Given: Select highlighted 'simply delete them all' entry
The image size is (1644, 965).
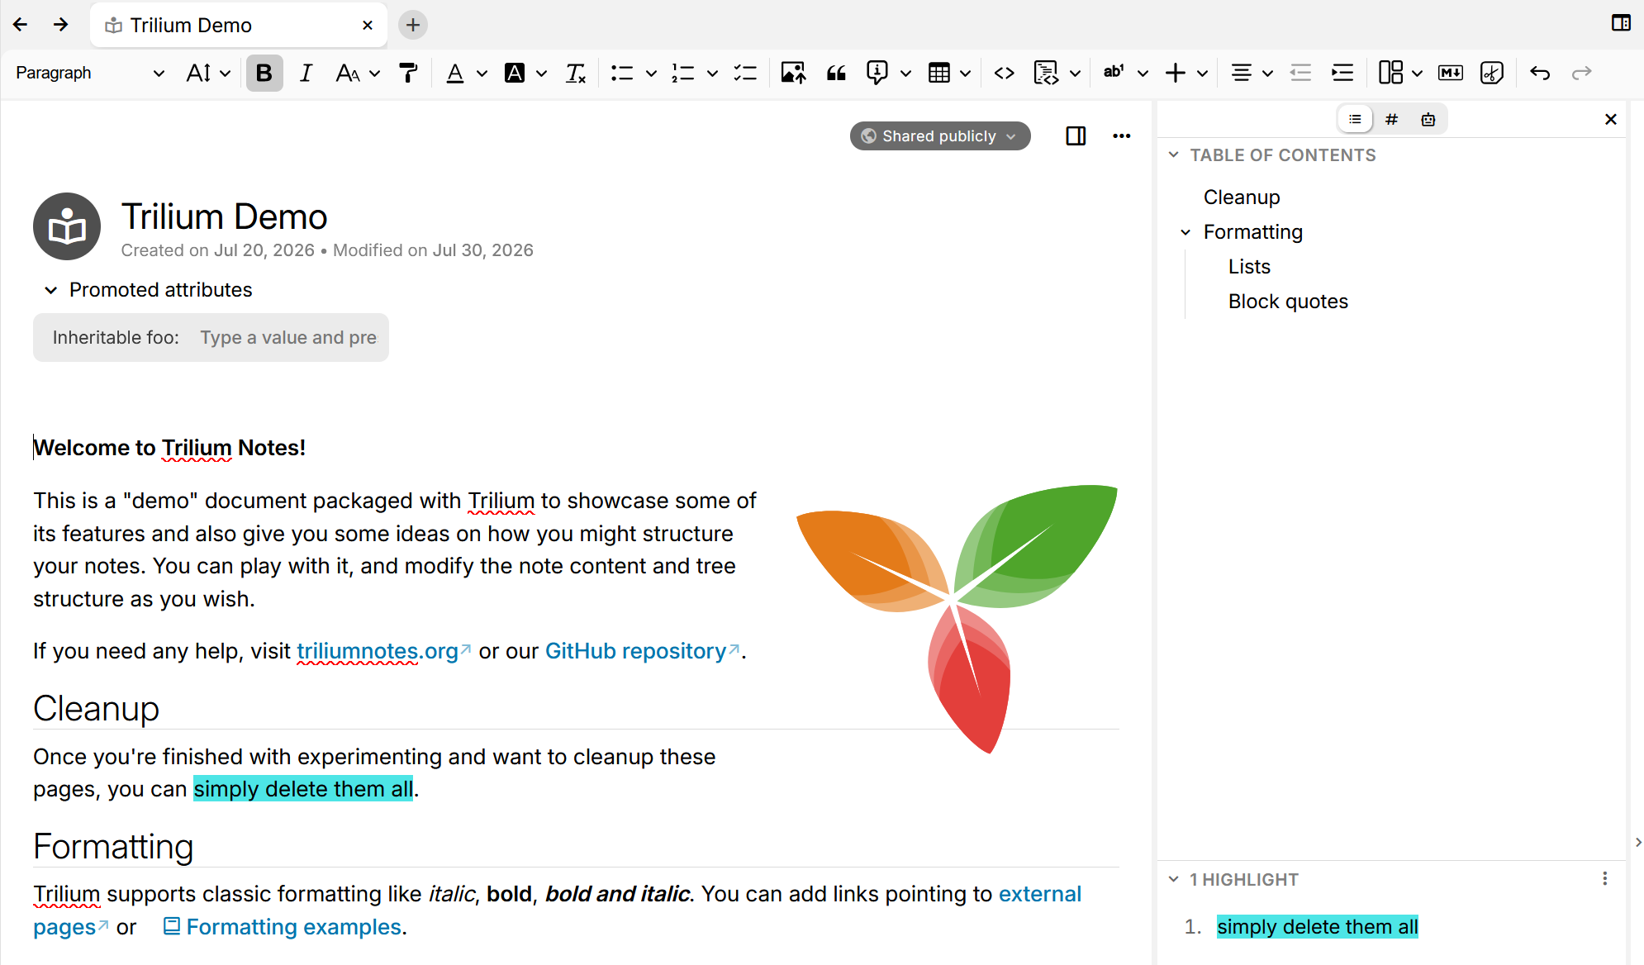Looking at the screenshot, I should pos(1317,926).
